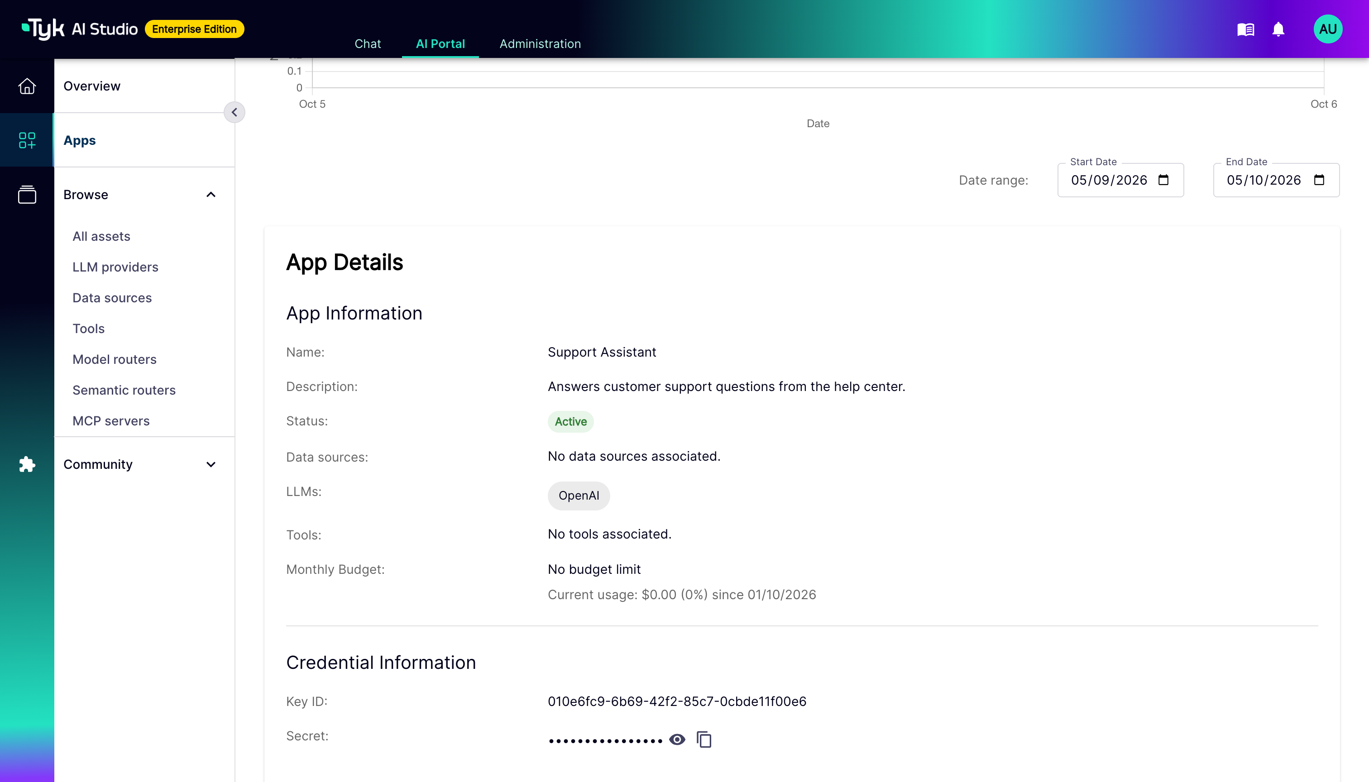This screenshot has width=1369, height=782.
Task: Open Tools in the Browse list
Action: click(89, 329)
